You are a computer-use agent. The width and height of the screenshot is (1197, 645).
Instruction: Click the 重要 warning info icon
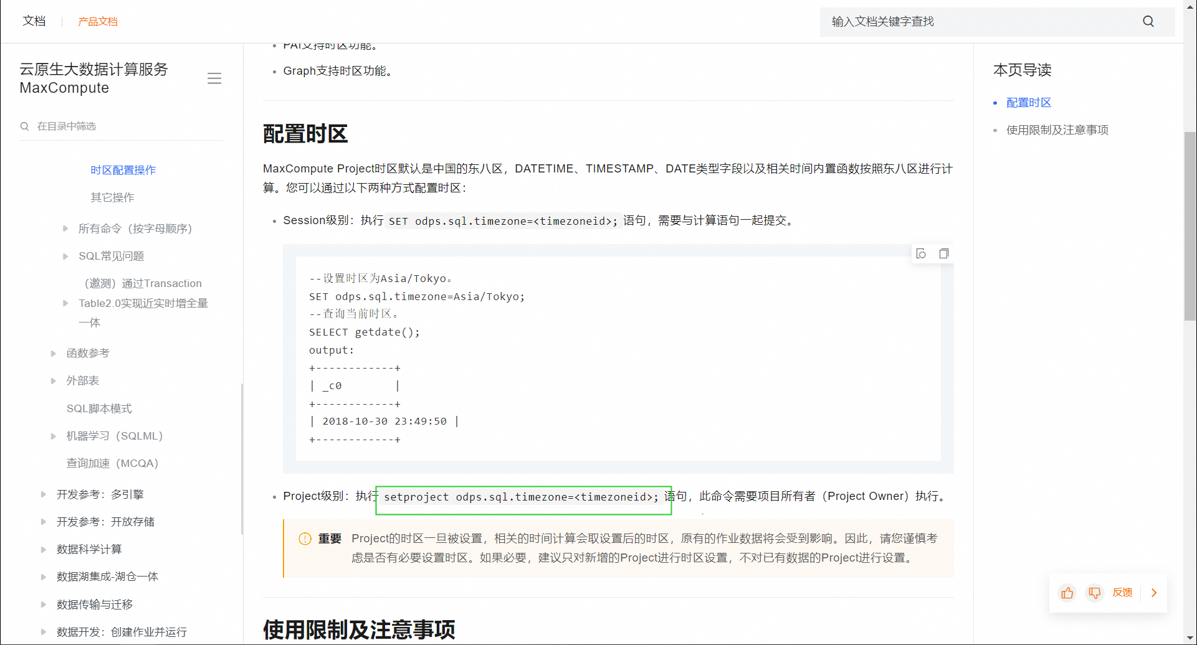point(305,539)
